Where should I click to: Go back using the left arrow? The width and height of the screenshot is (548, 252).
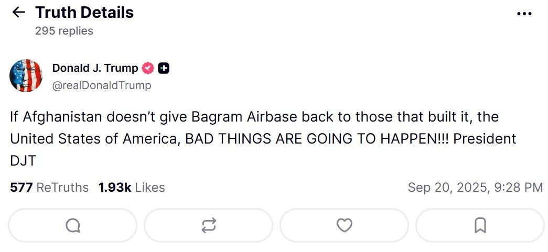[x=18, y=13]
